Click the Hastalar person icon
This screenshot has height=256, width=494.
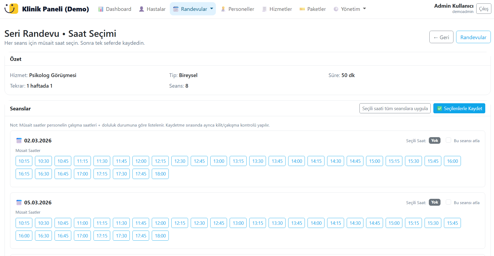[142, 9]
